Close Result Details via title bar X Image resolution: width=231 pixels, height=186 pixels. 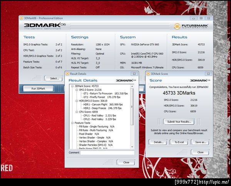coord(134,74)
